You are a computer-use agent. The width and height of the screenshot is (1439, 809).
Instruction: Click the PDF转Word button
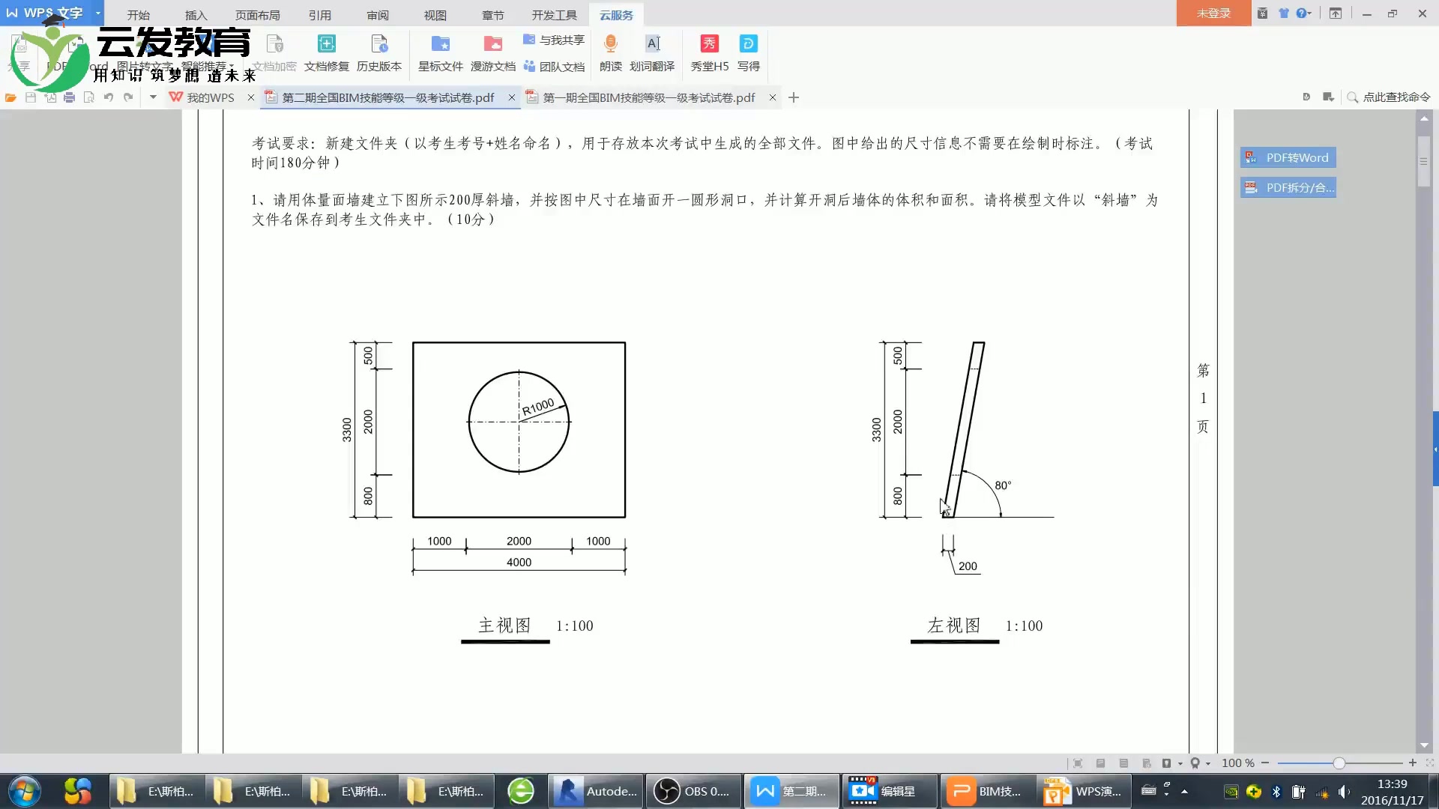[1288, 157]
